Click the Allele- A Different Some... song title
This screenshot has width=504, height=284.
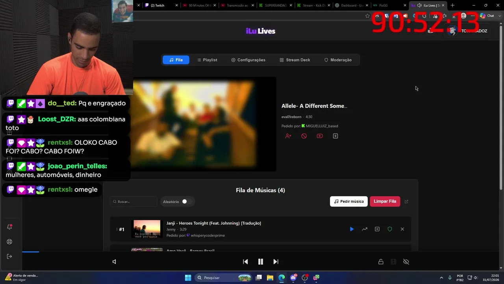(314, 106)
